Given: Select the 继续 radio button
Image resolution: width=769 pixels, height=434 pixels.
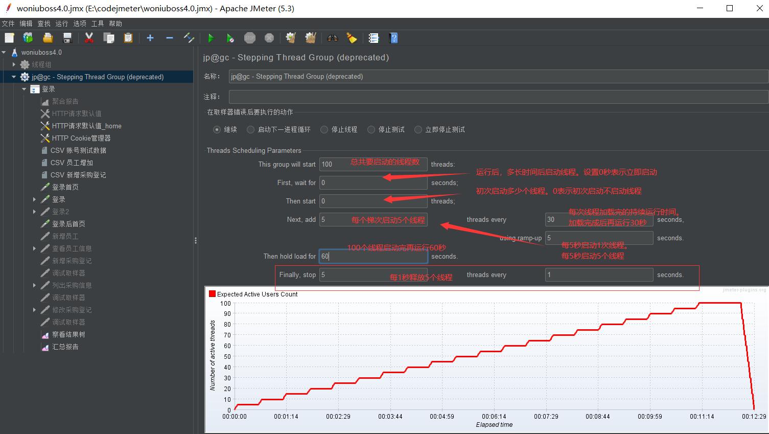Looking at the screenshot, I should [x=217, y=129].
